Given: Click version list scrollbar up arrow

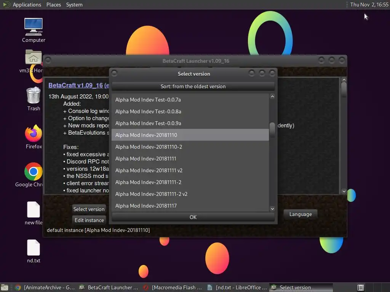Looking at the screenshot, I should pos(272,97).
